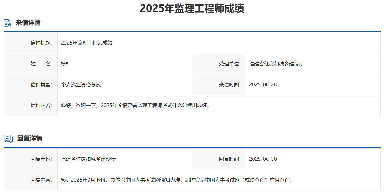Click the 姓名 label cell
The image size is (384, 194).
(x=31, y=64)
